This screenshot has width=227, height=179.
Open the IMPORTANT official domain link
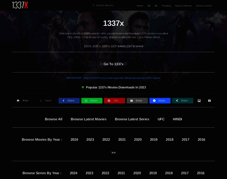click(113, 78)
